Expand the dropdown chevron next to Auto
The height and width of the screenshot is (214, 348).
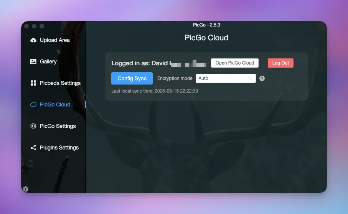(x=250, y=78)
